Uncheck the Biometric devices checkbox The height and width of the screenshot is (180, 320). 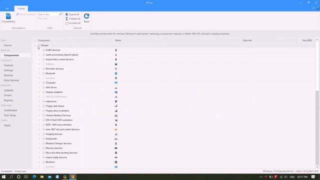(43, 69)
